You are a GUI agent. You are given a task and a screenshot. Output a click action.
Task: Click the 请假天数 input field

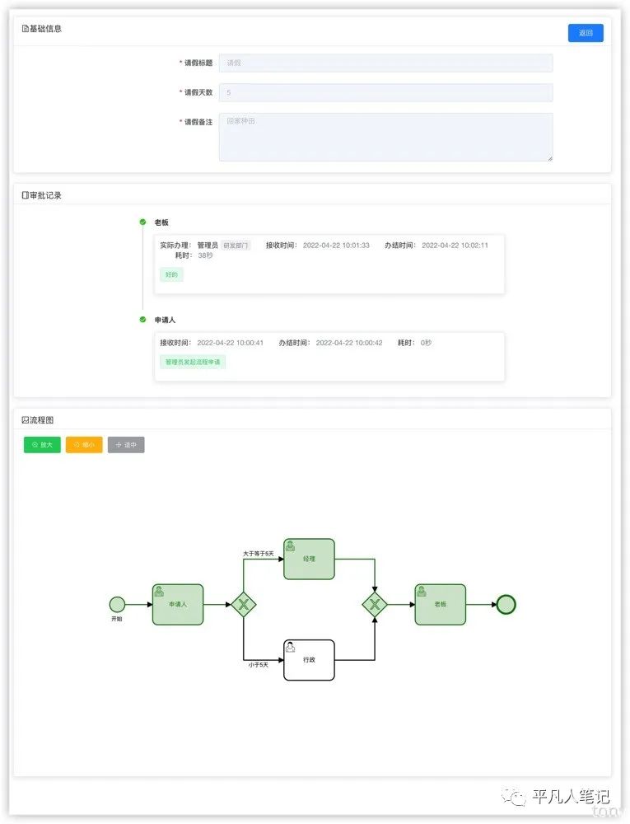tap(385, 92)
